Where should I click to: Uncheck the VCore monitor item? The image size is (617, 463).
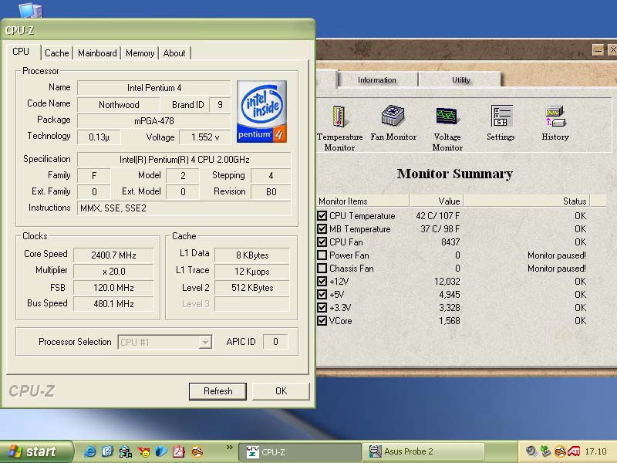tap(322, 320)
